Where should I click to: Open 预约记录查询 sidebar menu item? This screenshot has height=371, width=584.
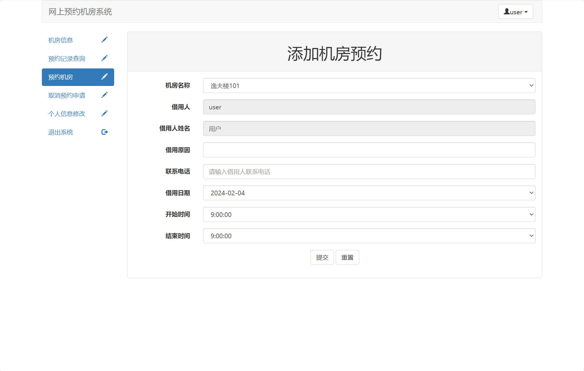pos(67,58)
